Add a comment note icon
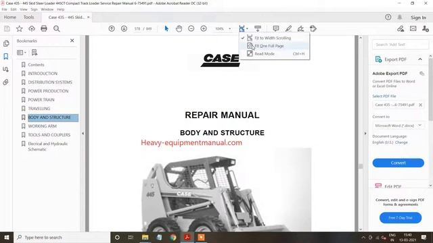This screenshot has height=243, width=433. pyautogui.click(x=276, y=28)
